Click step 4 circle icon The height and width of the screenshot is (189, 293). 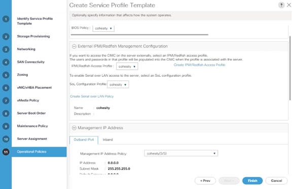pos(6,62)
